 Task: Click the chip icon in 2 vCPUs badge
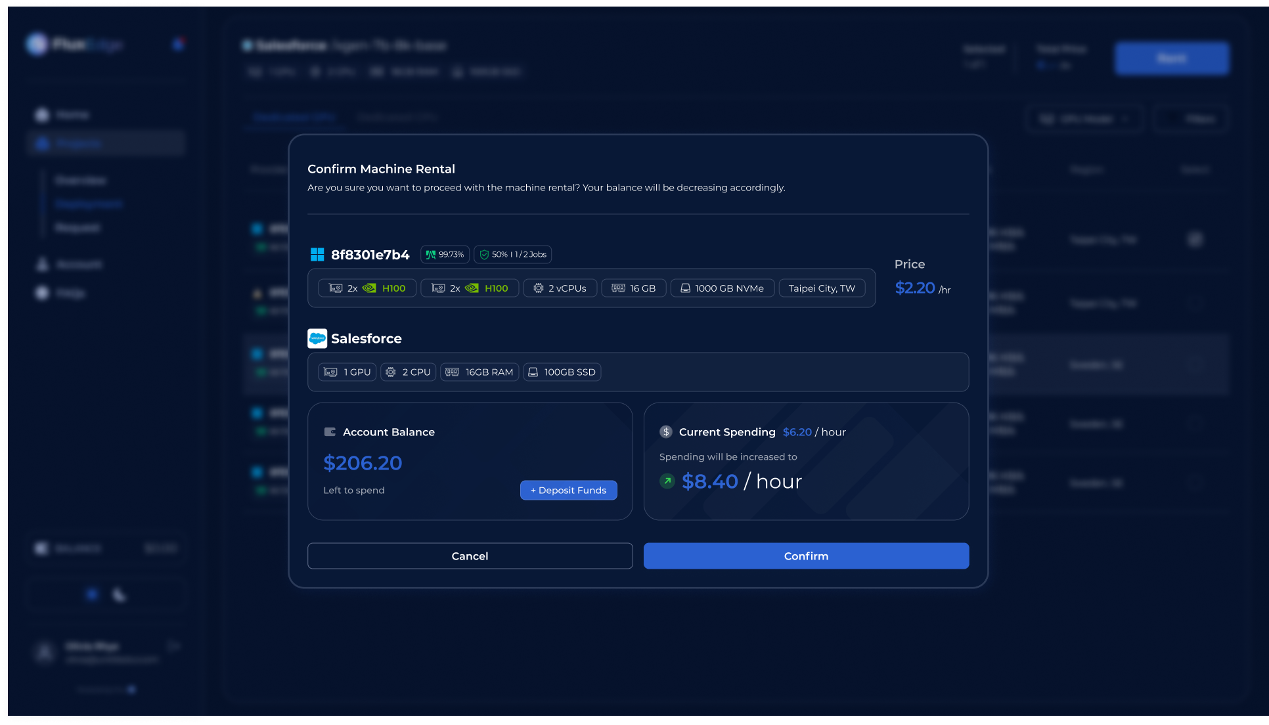click(x=538, y=288)
